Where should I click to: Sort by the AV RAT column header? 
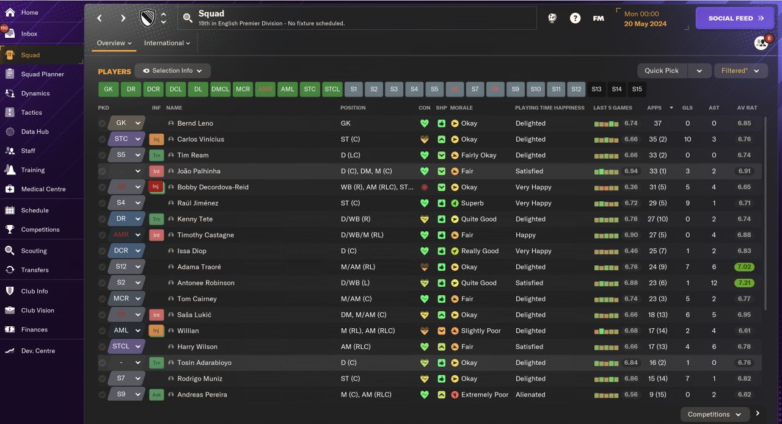747,108
